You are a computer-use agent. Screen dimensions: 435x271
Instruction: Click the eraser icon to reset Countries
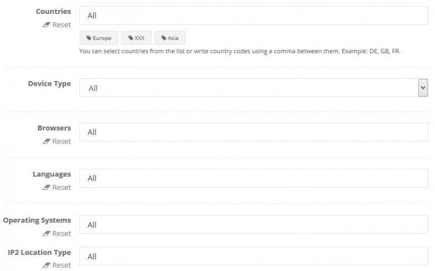tap(46, 25)
